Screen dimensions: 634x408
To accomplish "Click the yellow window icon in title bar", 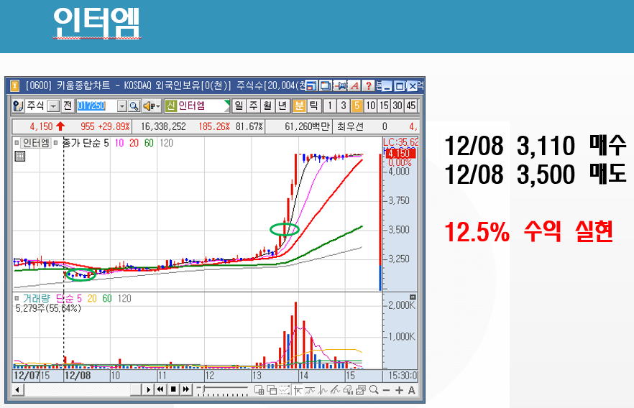I will click(14, 85).
